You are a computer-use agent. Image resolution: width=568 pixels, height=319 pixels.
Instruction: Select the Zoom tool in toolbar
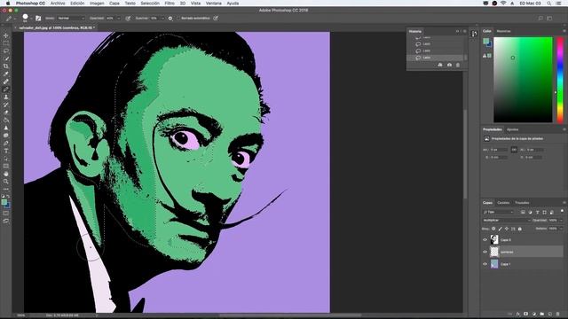(6, 181)
